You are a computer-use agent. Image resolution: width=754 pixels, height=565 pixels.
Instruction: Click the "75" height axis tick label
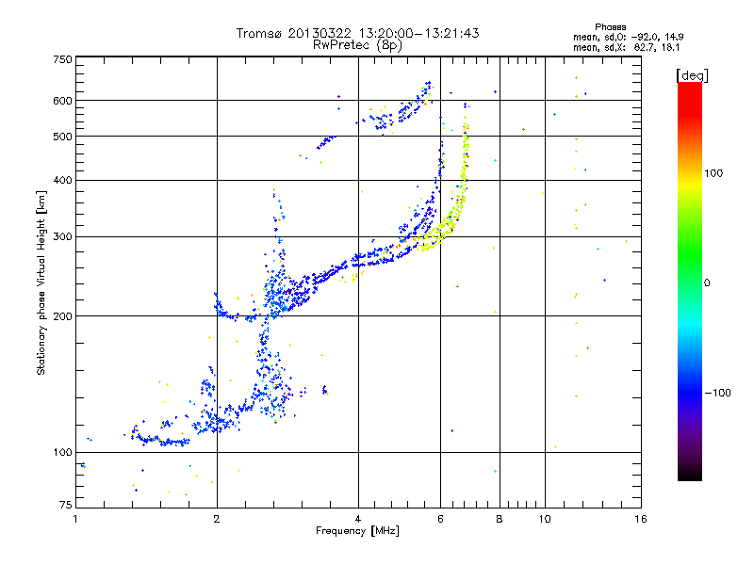(x=66, y=505)
